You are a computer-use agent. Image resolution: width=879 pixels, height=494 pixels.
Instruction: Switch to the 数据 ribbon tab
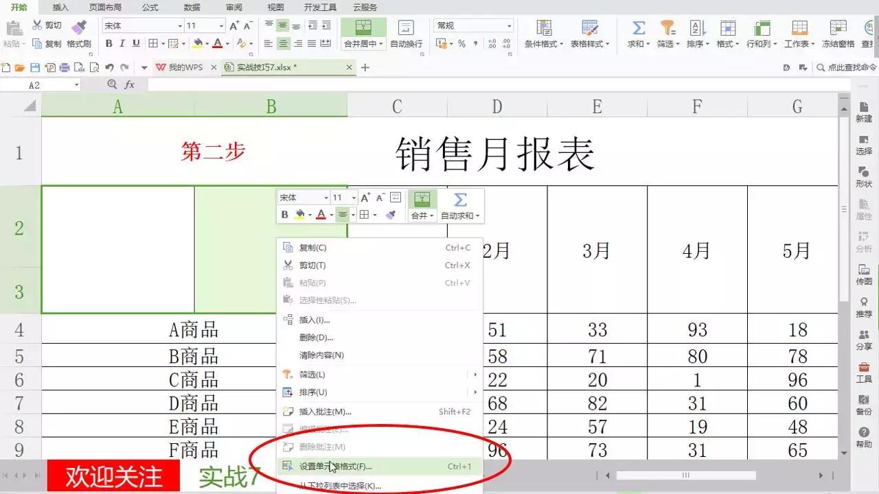(191, 8)
